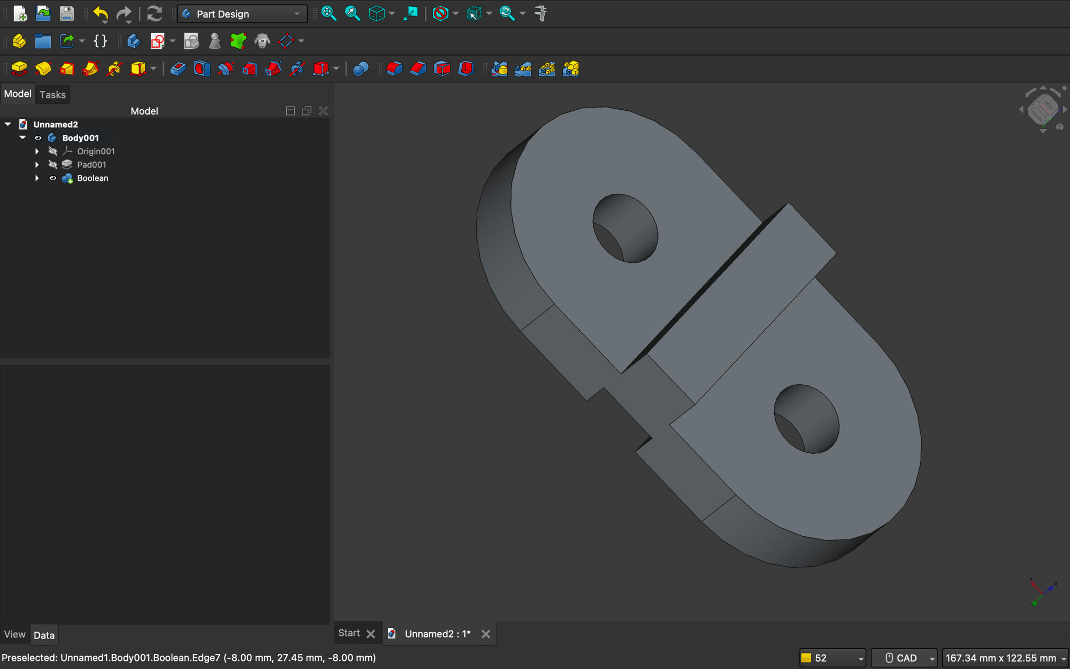The height and width of the screenshot is (669, 1070).
Task: Select the Revolution tool
Action: (43, 69)
